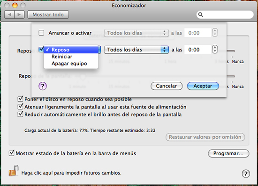This screenshot has height=186, width=258.
Task: Open help with the purple question mark button
Action: pyautogui.click(x=43, y=86)
